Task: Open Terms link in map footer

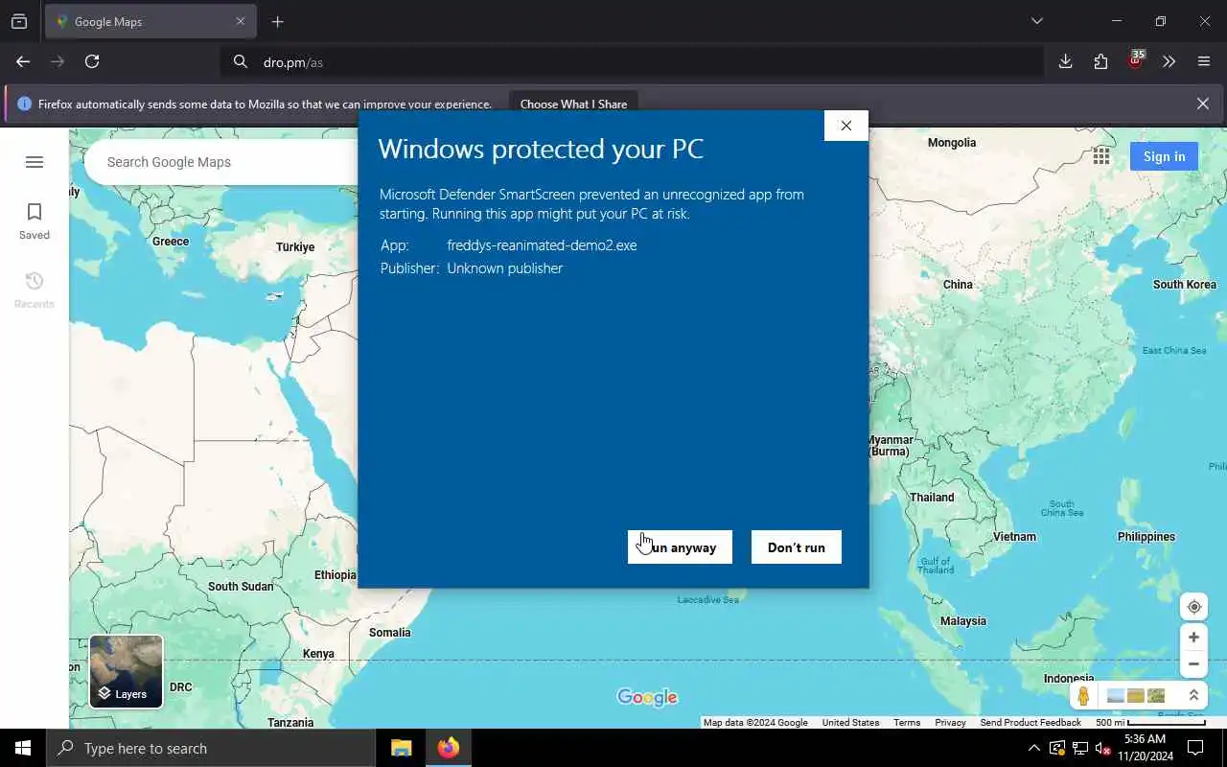Action: 907,723
